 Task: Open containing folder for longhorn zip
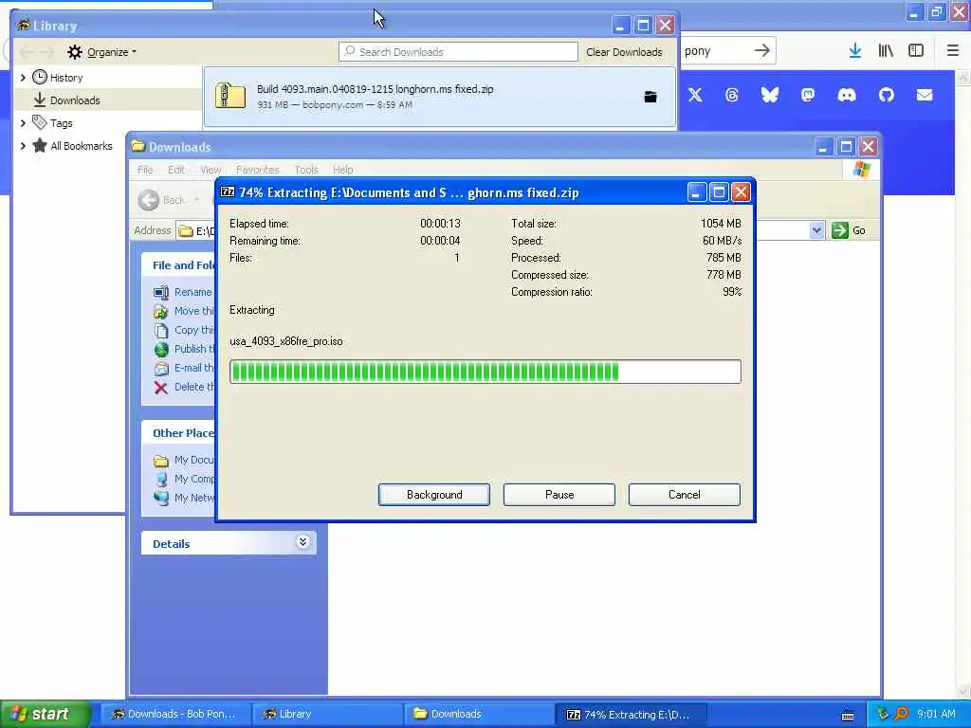pyautogui.click(x=650, y=97)
